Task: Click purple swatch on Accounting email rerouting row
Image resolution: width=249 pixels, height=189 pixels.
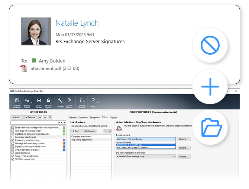Action: point(64,140)
